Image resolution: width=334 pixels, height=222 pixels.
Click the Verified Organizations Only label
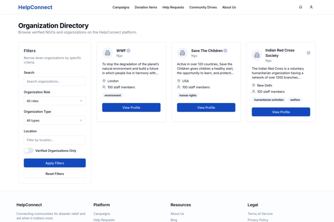(56, 150)
